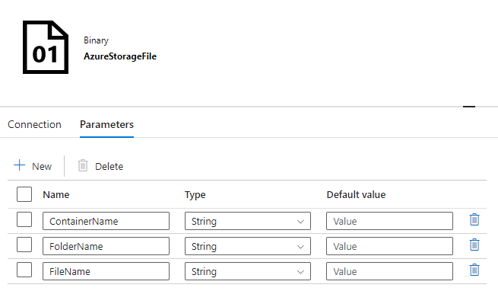Click the AzureStorageFile dataset name
This screenshot has width=498, height=291.
(x=120, y=56)
